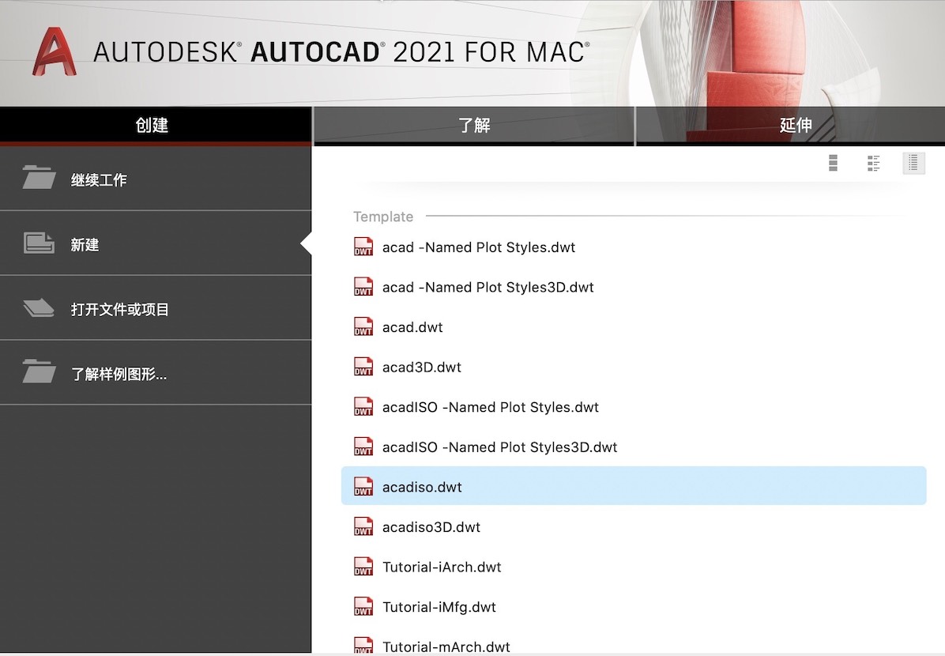Click the 新建 drawing icon
The height and width of the screenshot is (656, 945).
click(40, 243)
